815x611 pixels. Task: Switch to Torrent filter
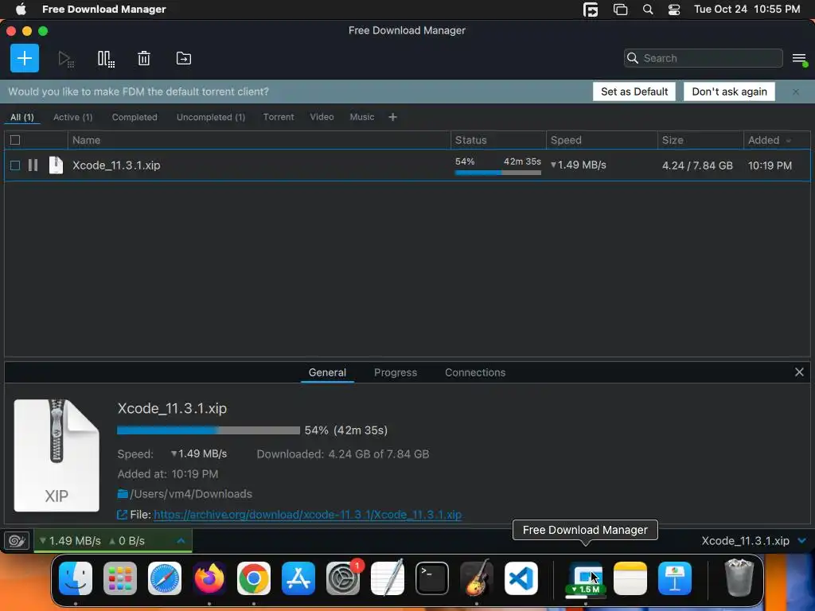click(x=279, y=117)
